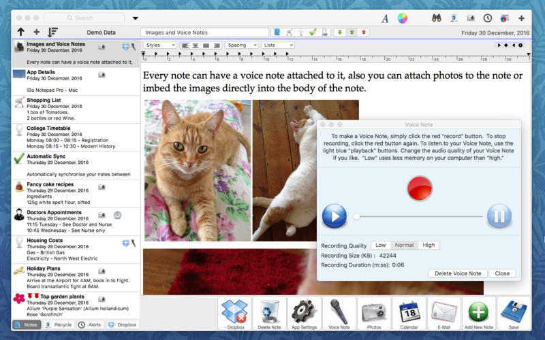
Task: Open the College Timetable note
Action: pos(76,137)
